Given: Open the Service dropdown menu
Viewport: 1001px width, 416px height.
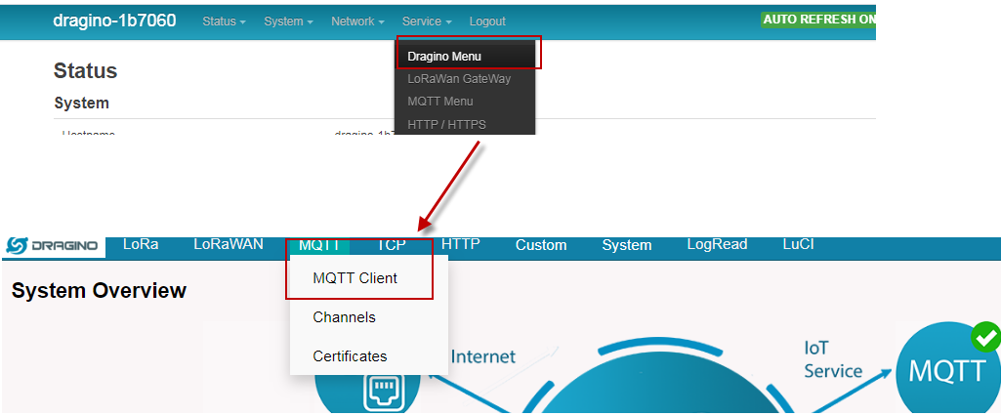Looking at the screenshot, I should (427, 21).
